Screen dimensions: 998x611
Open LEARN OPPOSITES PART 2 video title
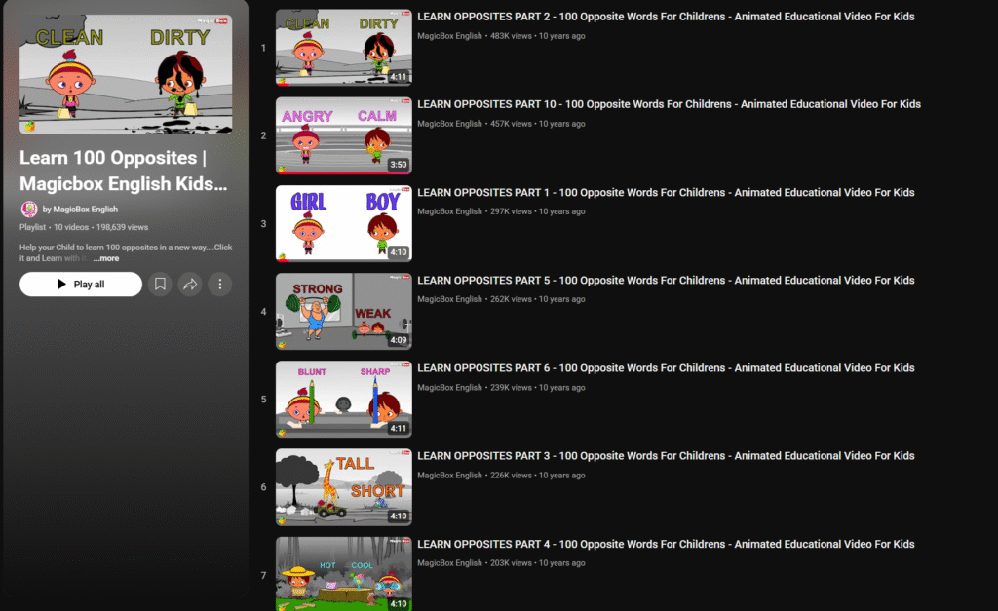tap(666, 17)
